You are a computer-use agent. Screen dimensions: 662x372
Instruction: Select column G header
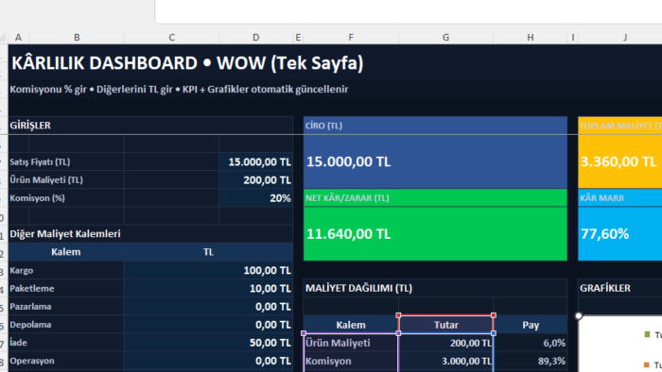(445, 38)
